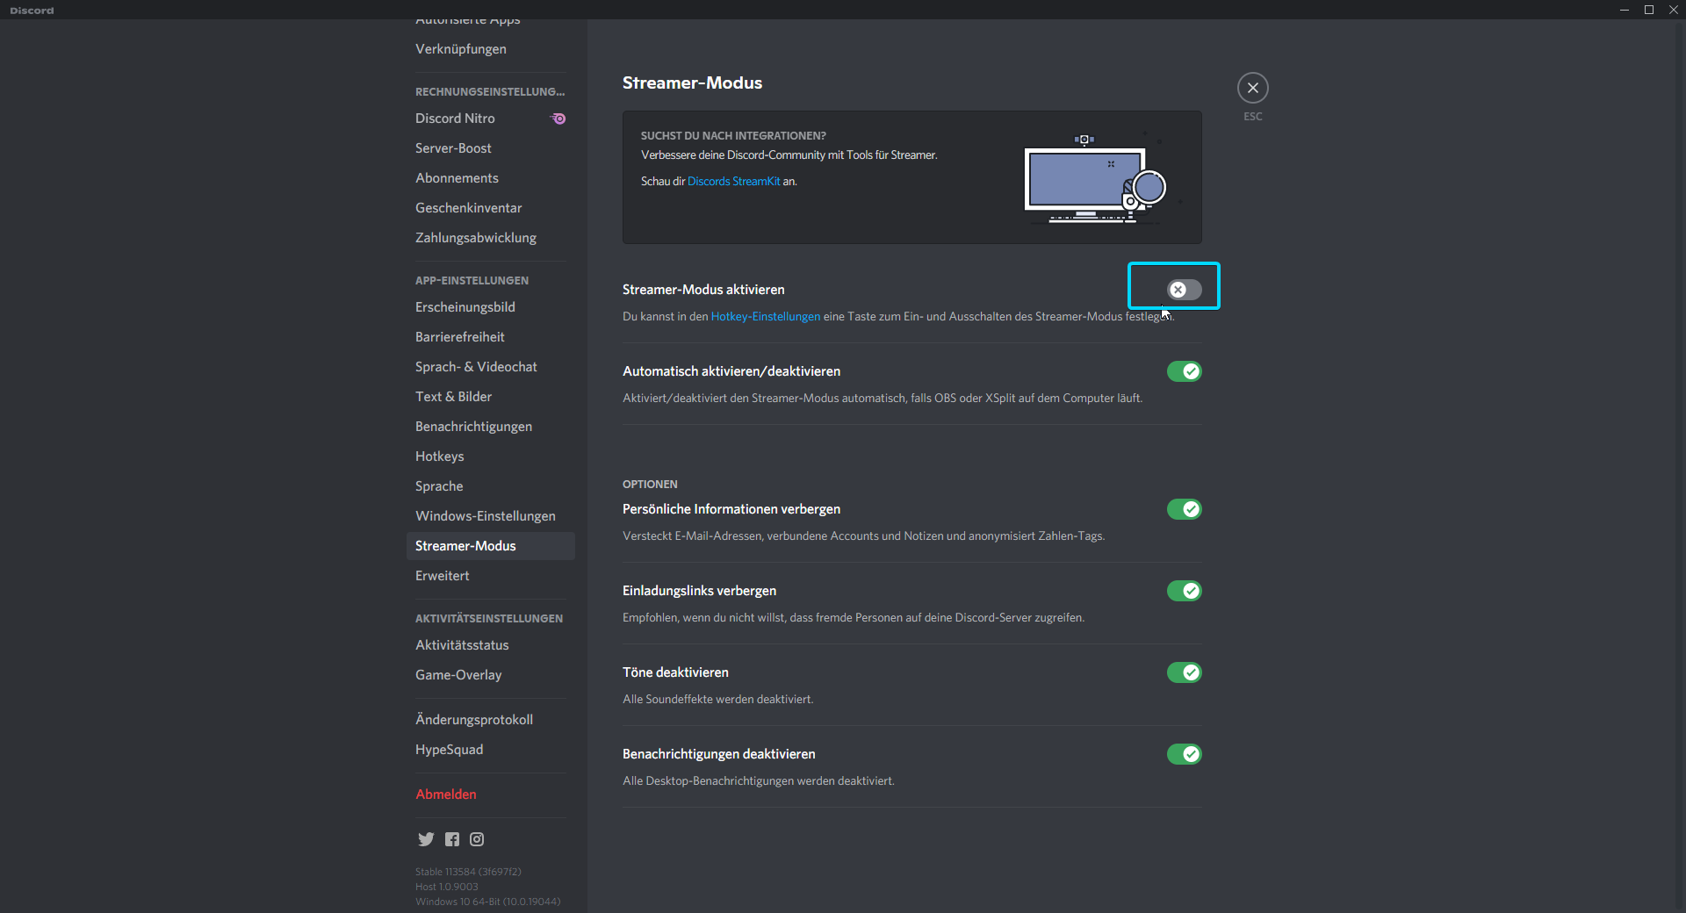Image resolution: width=1686 pixels, height=913 pixels.
Task: Open Erscheinungsbild settings
Action: click(465, 307)
